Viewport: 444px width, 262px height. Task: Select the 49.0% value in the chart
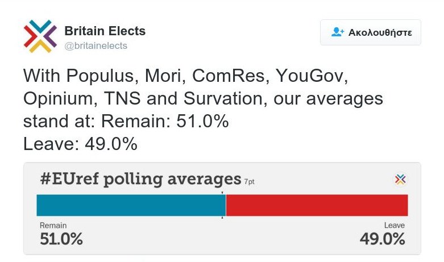(383, 239)
